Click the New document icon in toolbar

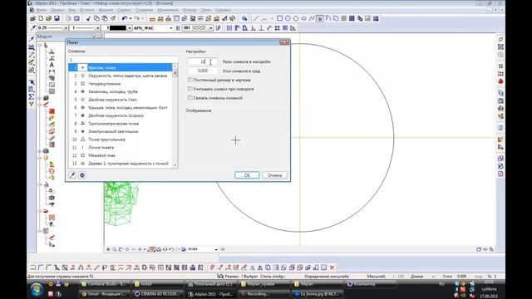(41, 18)
